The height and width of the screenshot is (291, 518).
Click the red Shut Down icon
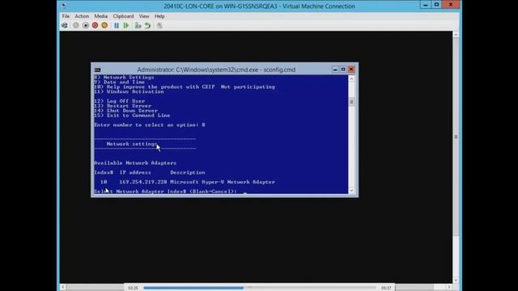pos(96,25)
